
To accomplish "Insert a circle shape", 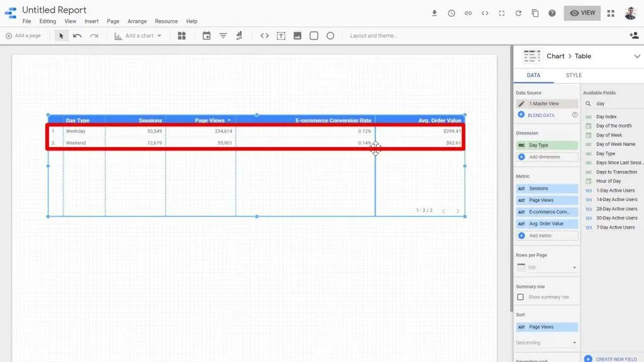I will (x=330, y=36).
